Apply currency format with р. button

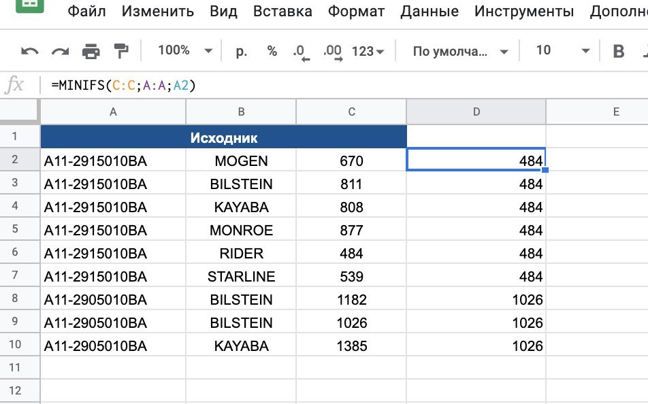click(242, 51)
